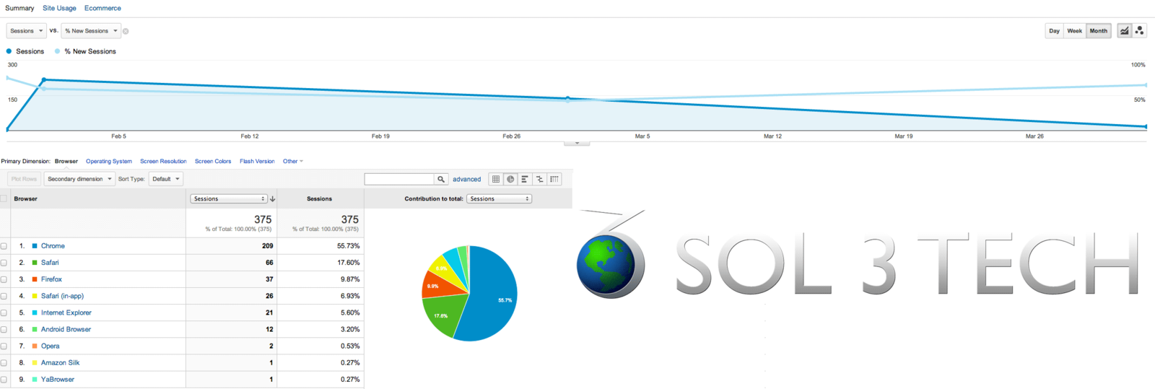Screen dimensions: 1155x389
Task: Open the Secondary dimension dropdown
Action: pyautogui.click(x=79, y=179)
